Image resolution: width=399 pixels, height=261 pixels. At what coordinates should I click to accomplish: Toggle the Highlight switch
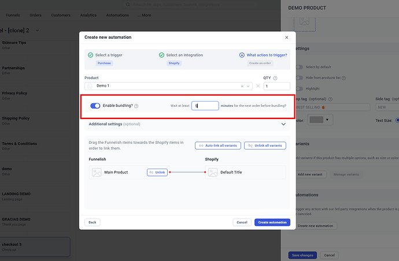tap(299, 88)
